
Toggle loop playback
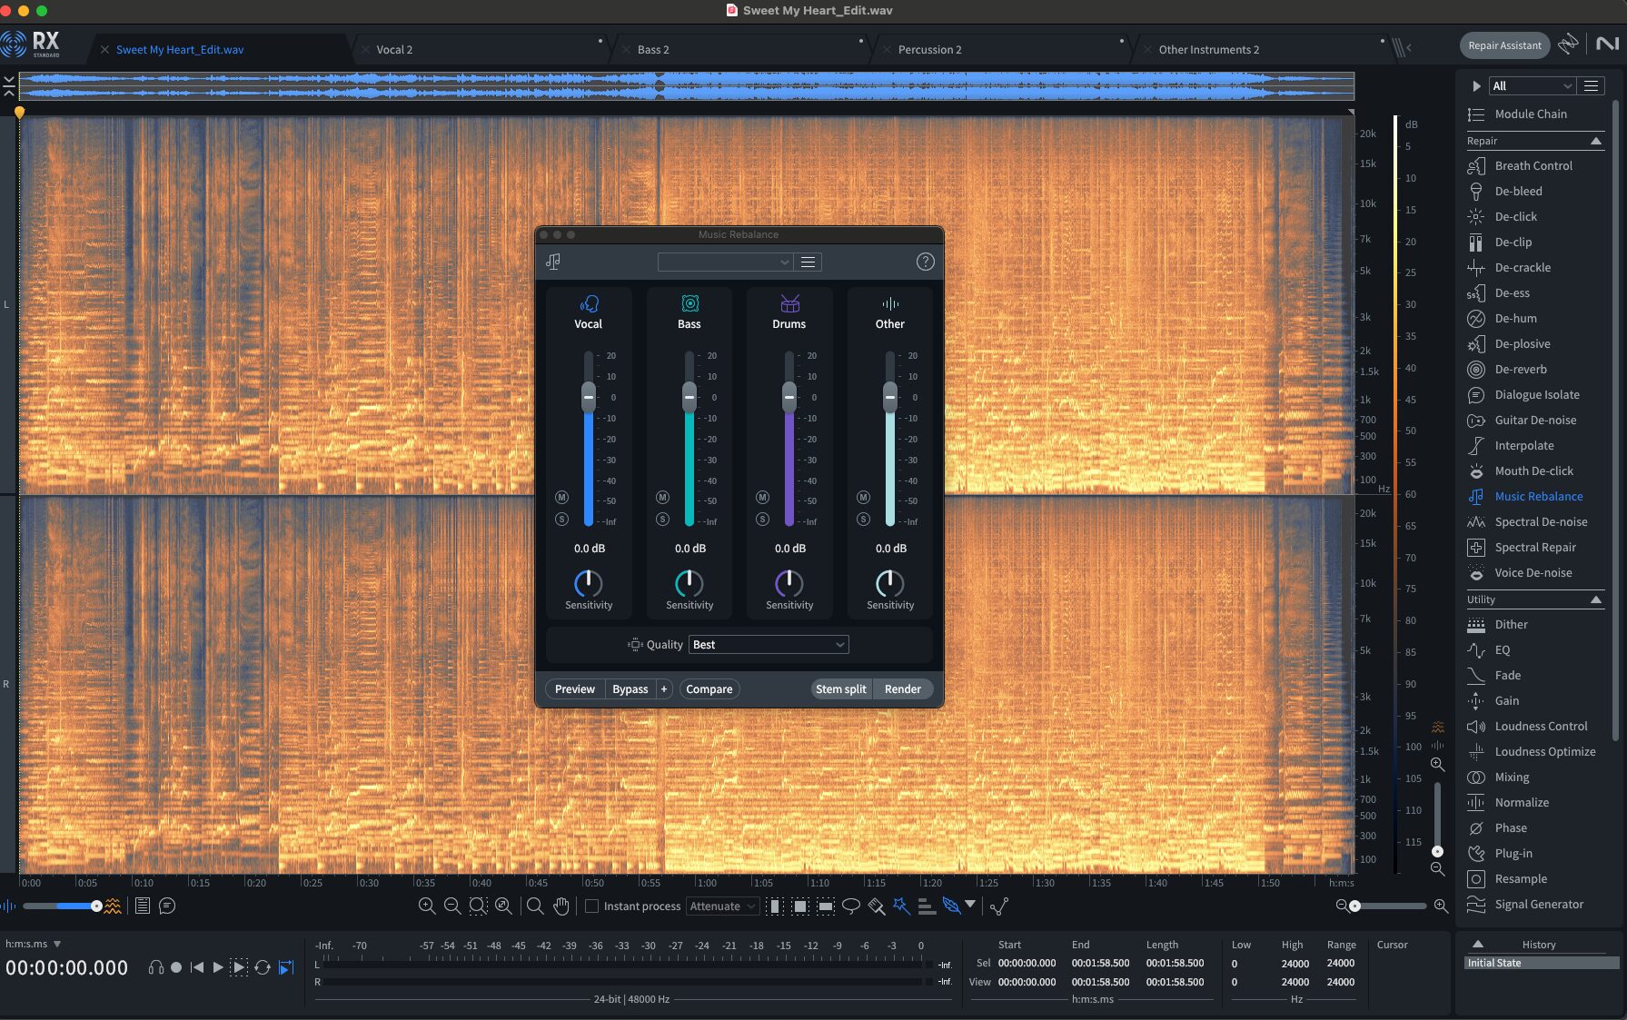[263, 967]
